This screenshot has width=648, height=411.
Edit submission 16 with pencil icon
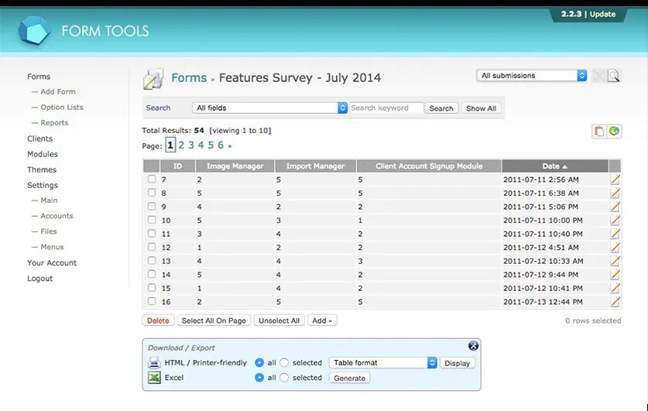[615, 302]
